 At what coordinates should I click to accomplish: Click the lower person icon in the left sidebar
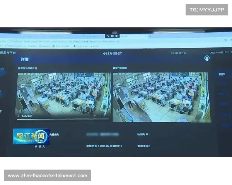coord(1,94)
